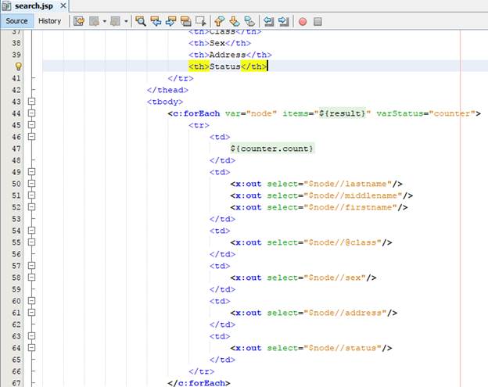
Task: Click the Back navigation toolbar icon
Action: (95, 21)
